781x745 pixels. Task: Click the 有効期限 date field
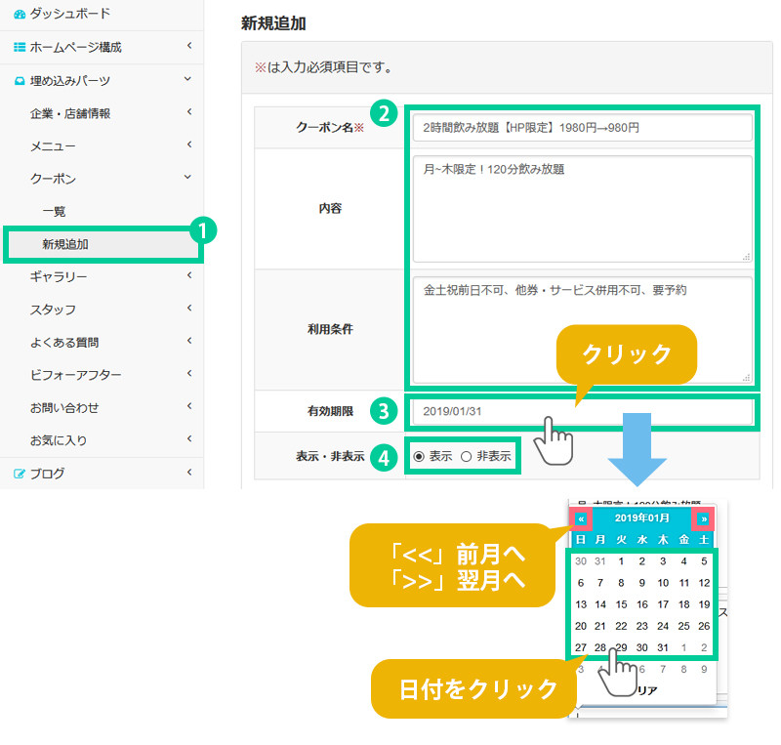point(582,412)
